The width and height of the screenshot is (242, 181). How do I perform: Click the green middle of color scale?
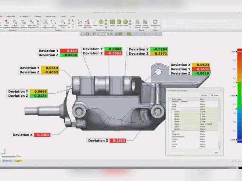[240, 96]
